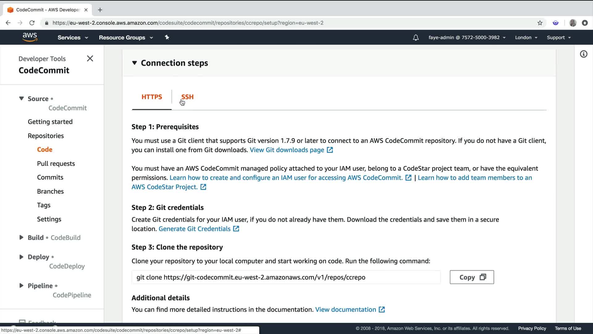Click the AWS logo home icon
The width and height of the screenshot is (593, 334).
tap(30, 37)
